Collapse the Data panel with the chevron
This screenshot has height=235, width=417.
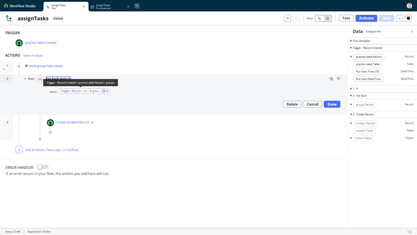click(412, 32)
